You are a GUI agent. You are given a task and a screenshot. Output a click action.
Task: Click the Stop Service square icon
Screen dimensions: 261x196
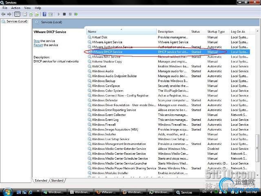pyautogui.click(x=64, y=14)
